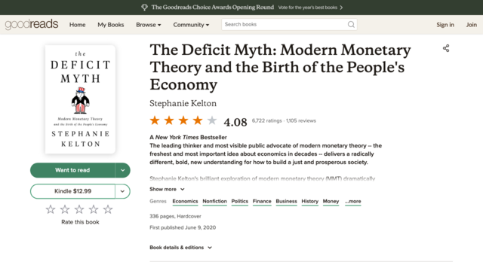This screenshot has width=483, height=271.
Task: Open the Want to read shelf dropdown
Action: tap(122, 170)
